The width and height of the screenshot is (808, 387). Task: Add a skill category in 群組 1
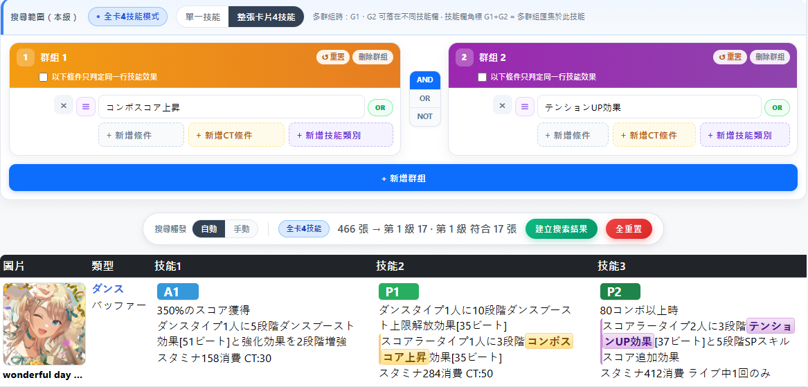(341, 135)
